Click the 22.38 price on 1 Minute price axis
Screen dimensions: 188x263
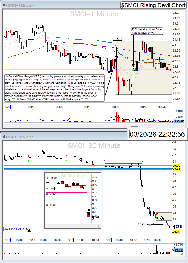(x=177, y=72)
